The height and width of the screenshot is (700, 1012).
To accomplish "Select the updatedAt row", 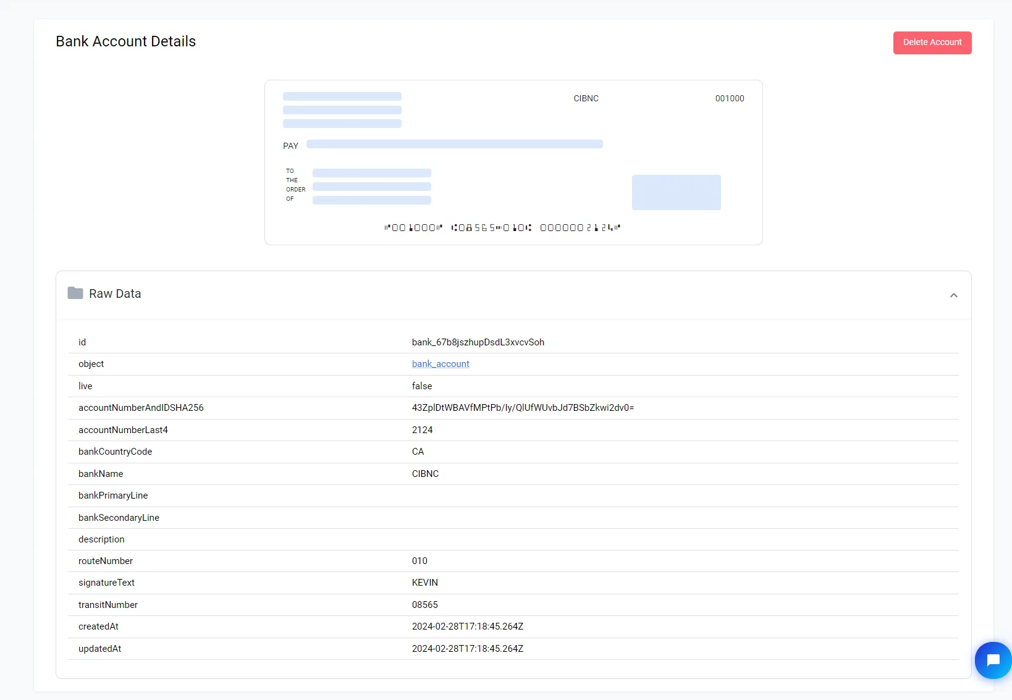I will [467, 649].
